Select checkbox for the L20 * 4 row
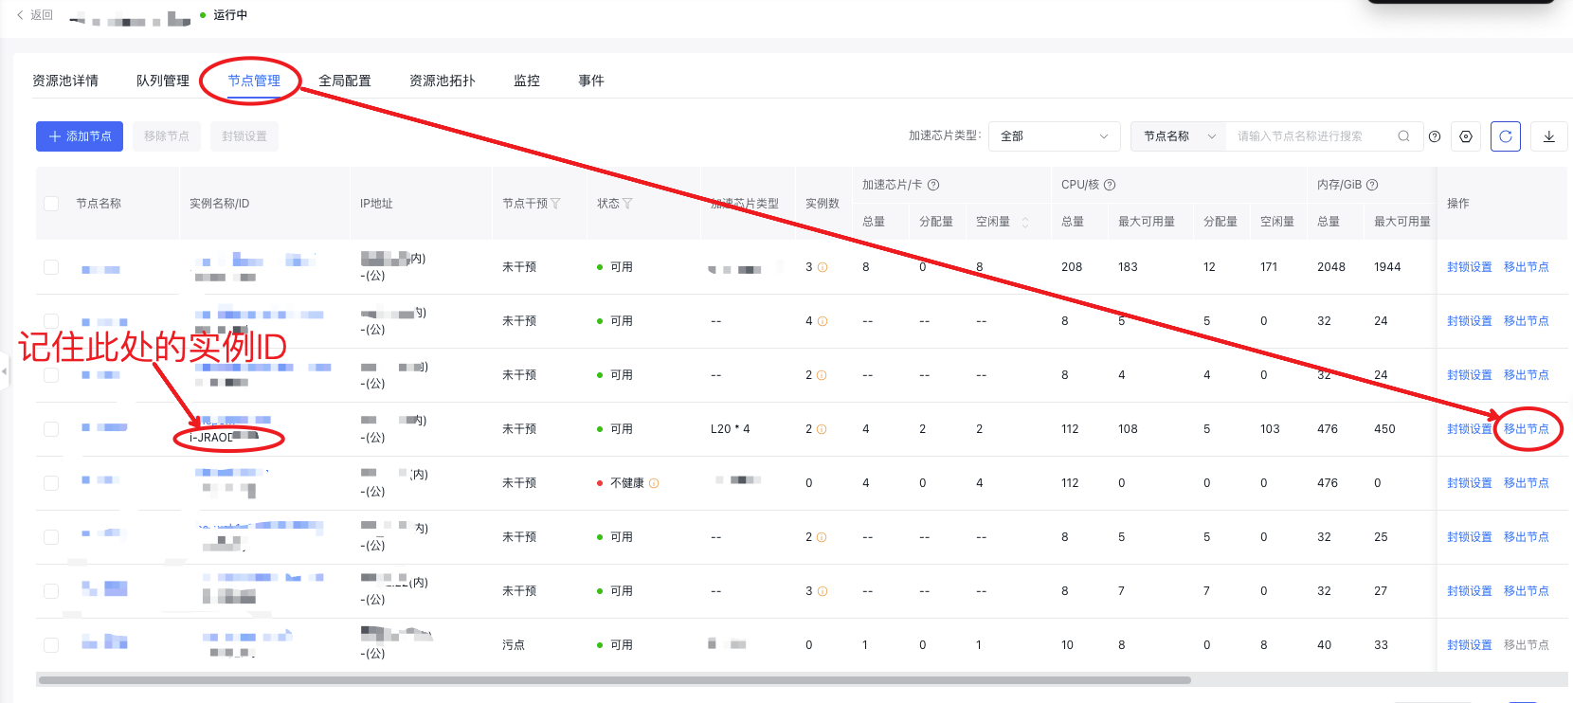The height and width of the screenshot is (703, 1573). tap(51, 429)
